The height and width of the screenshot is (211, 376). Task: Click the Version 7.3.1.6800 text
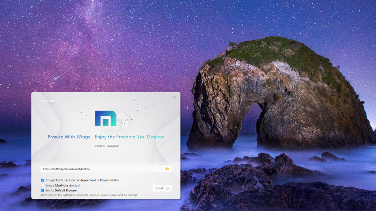tap(106, 146)
